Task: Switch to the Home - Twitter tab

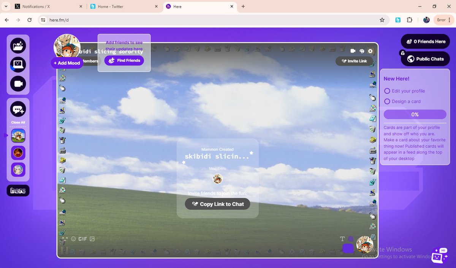Action: (124, 6)
